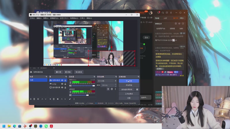Toggle lock on display capture source

[65, 87]
